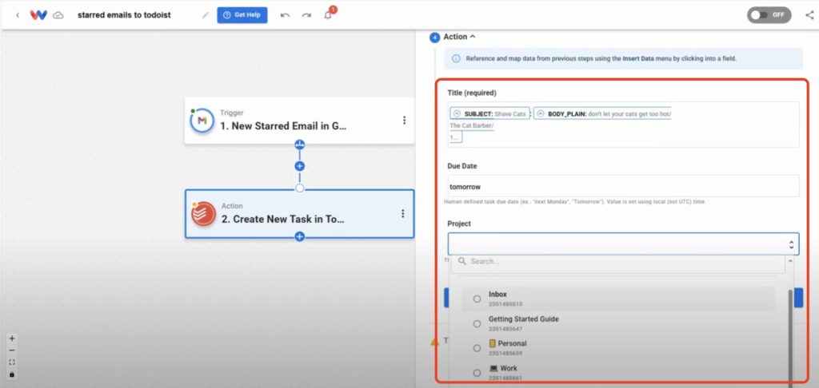Click the branch connector below trigger
The image size is (819, 388).
pos(300,145)
